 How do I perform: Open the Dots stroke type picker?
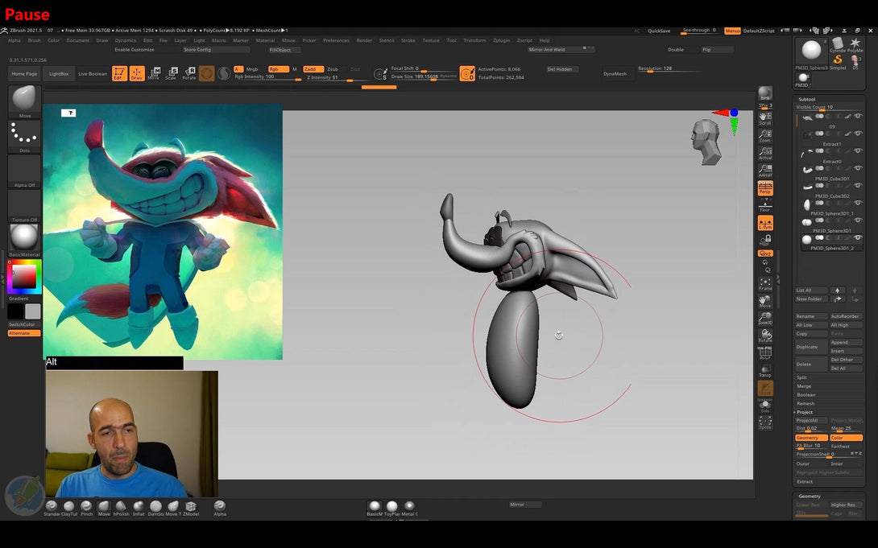(25, 136)
